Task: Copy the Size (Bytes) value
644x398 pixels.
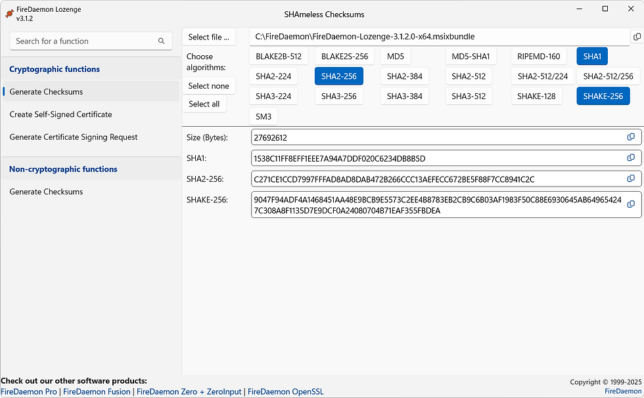Action: [x=632, y=137]
